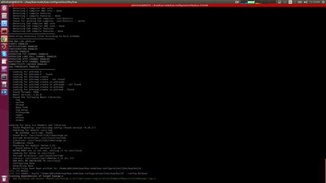
Task: Open the dark monitor icon in the dock
Action: coord(4,77)
